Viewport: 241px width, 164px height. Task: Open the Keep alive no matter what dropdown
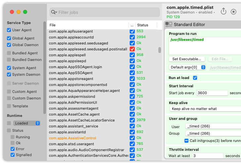tap(205, 109)
